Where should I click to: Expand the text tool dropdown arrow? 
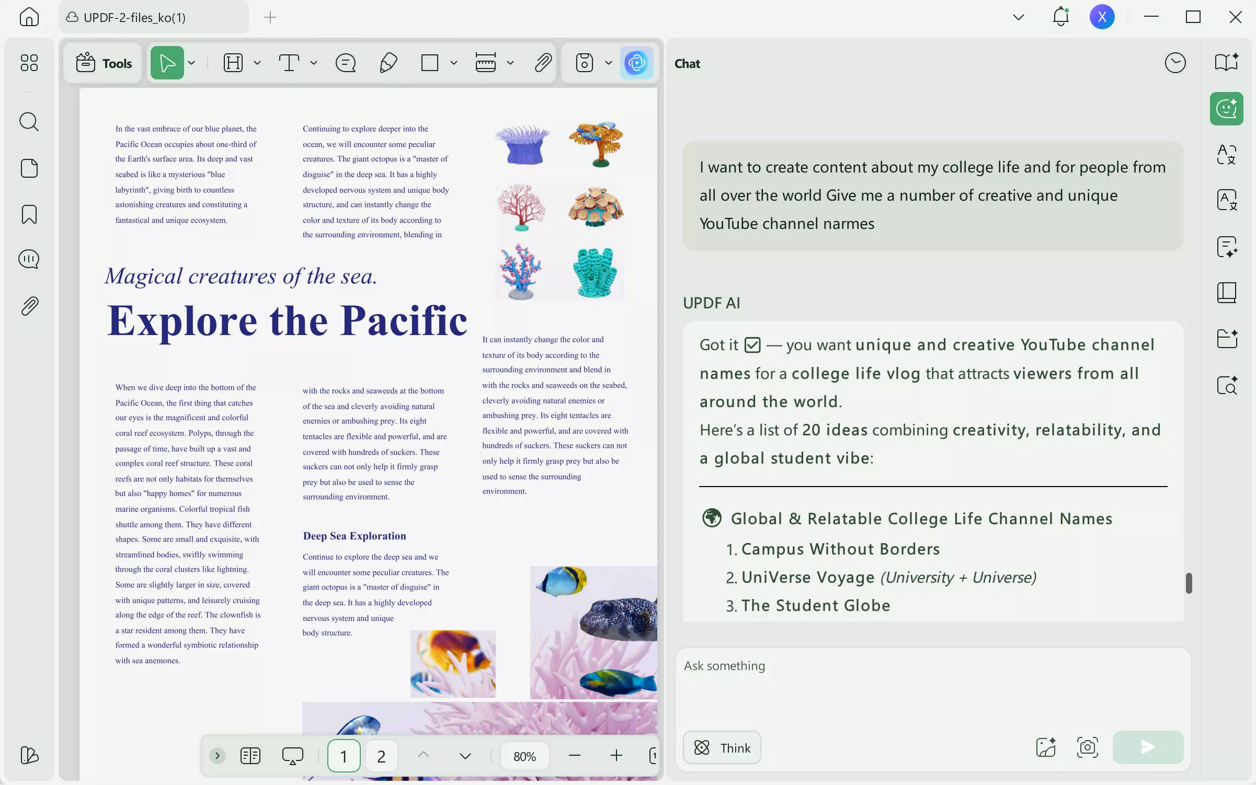[x=314, y=63]
